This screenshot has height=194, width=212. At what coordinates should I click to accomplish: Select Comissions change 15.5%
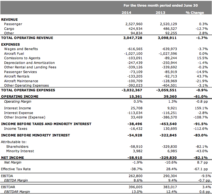pyautogui.click(x=202, y=58)
